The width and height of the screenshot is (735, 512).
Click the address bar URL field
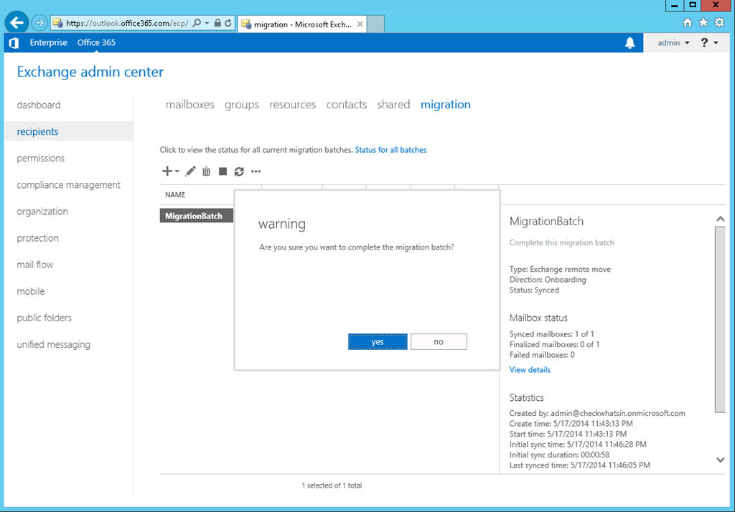click(x=127, y=23)
